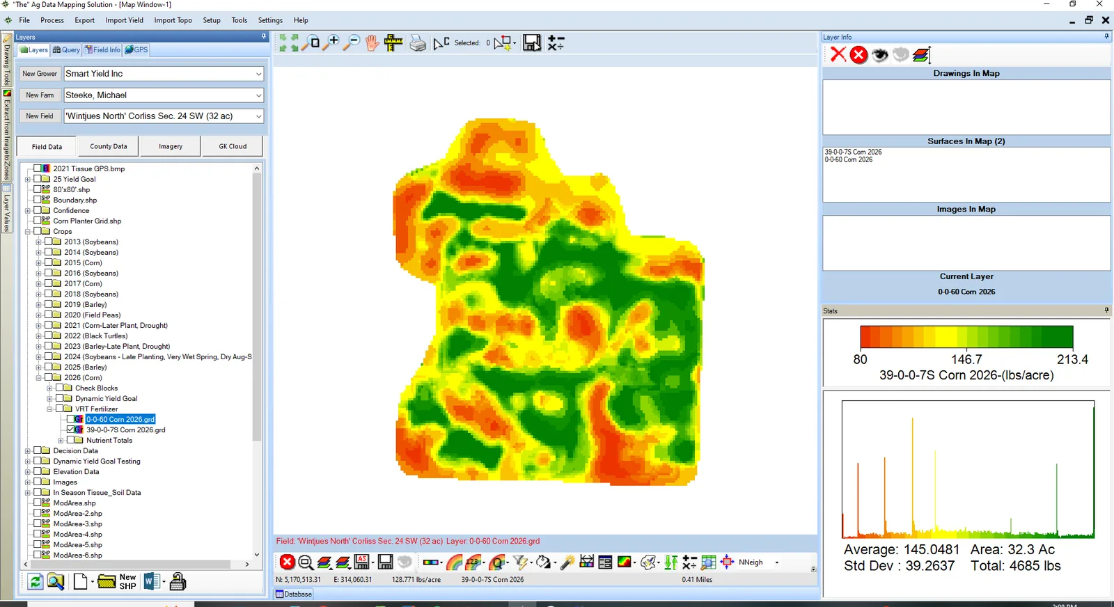Check the 80'x80'.shp checkbox
This screenshot has width=1114, height=607.
click(x=38, y=189)
